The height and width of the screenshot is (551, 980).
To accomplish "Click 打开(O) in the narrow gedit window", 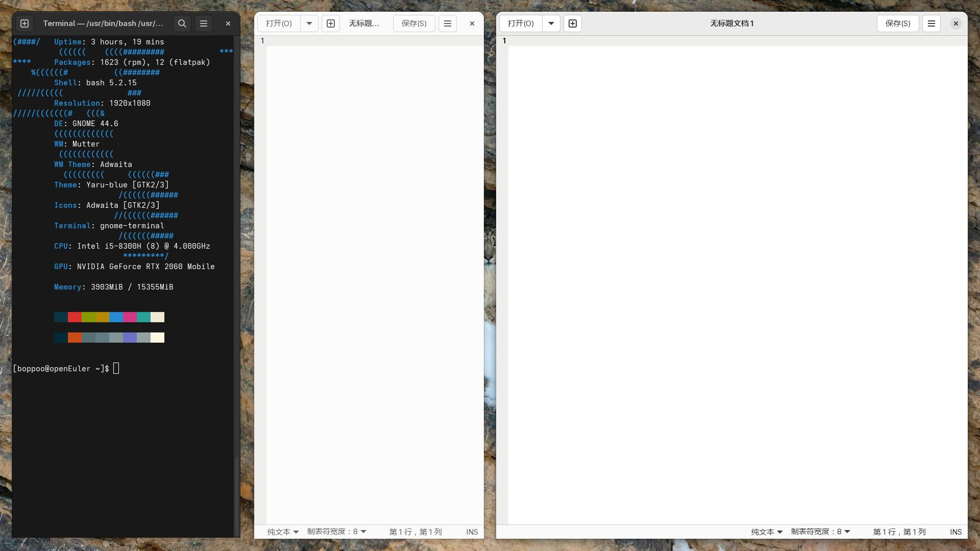I will click(279, 23).
